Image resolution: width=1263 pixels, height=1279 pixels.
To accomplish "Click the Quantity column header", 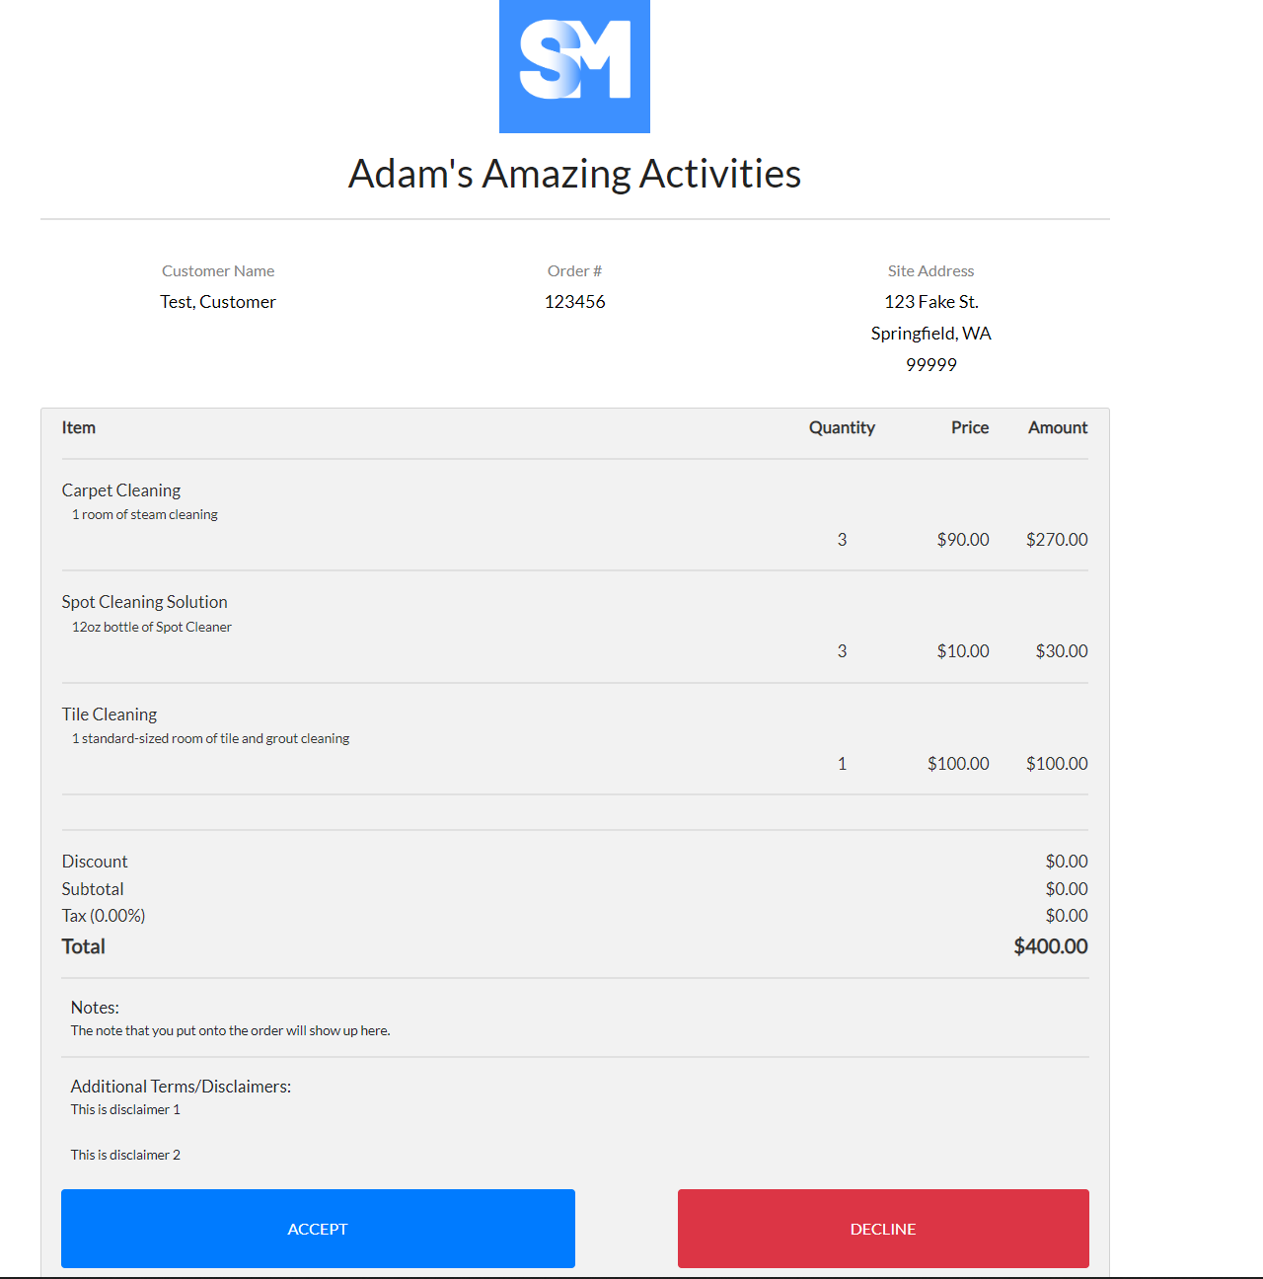I will [842, 427].
